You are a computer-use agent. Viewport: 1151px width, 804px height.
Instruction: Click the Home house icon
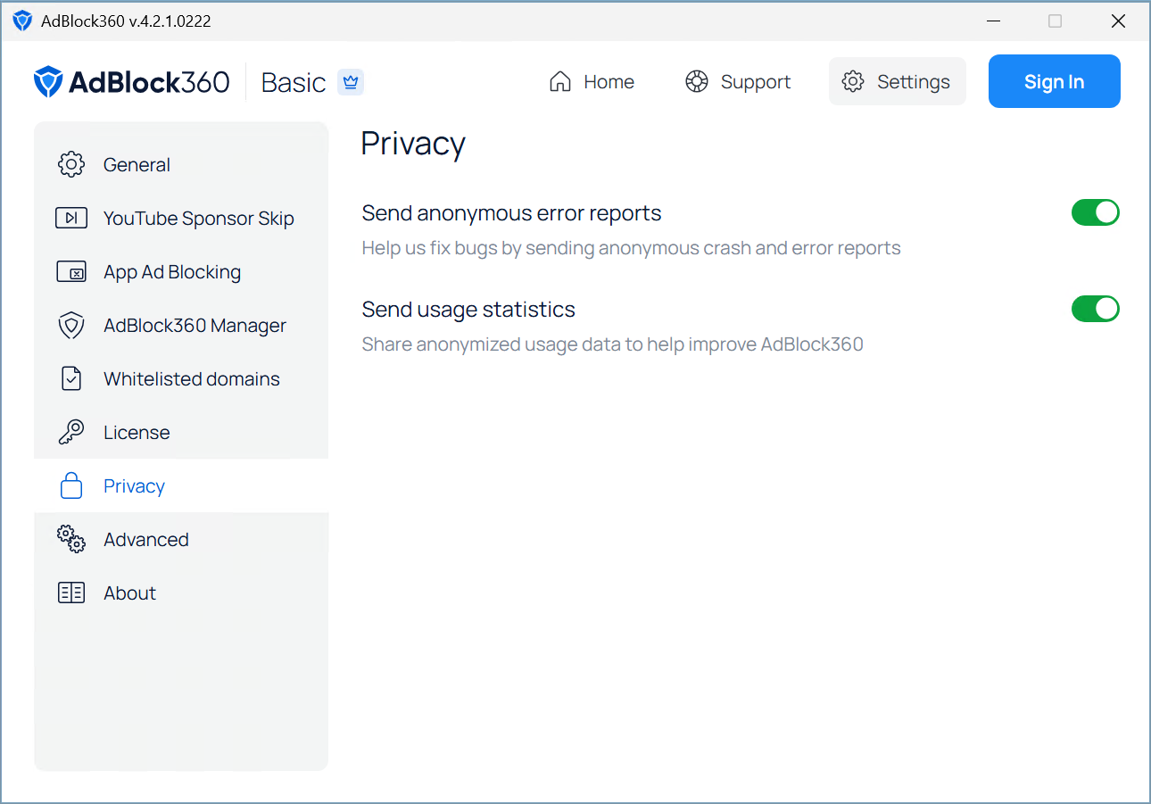[x=560, y=81]
